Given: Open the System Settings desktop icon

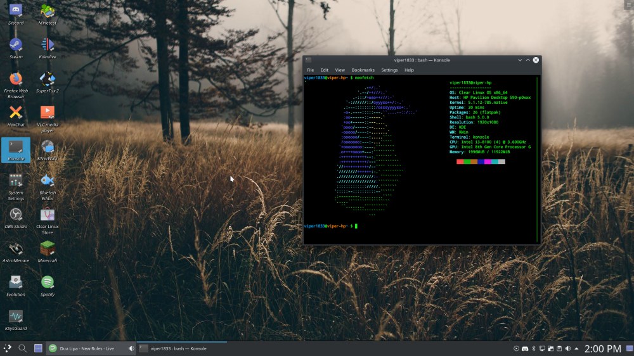Looking at the screenshot, I should 16,187.
